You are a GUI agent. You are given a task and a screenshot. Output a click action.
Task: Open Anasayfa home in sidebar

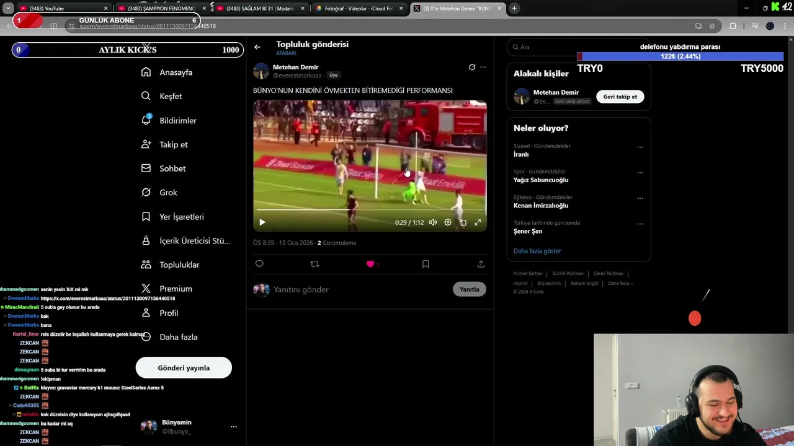pos(167,72)
